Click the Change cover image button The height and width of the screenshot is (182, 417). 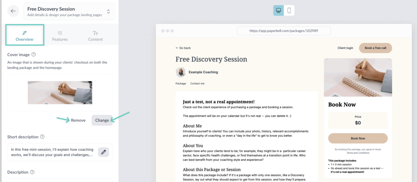pos(102,120)
